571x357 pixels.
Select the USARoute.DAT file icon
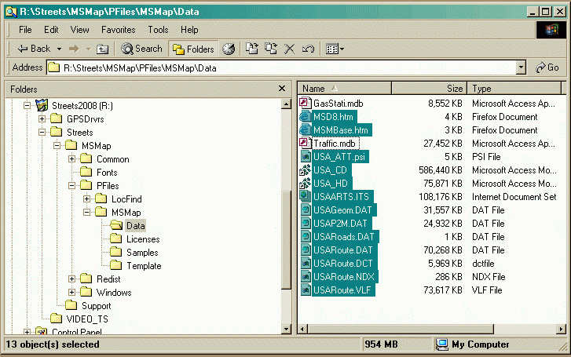[x=305, y=250]
